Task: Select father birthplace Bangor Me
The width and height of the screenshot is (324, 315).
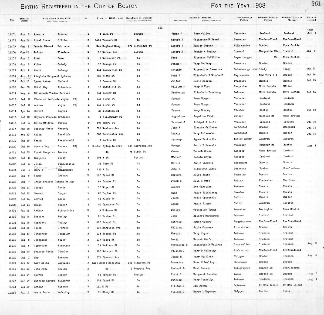Action: (266, 268)
